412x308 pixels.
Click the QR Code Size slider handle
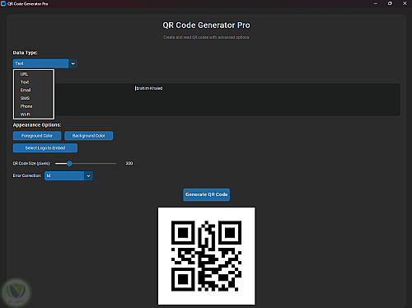coord(69,164)
